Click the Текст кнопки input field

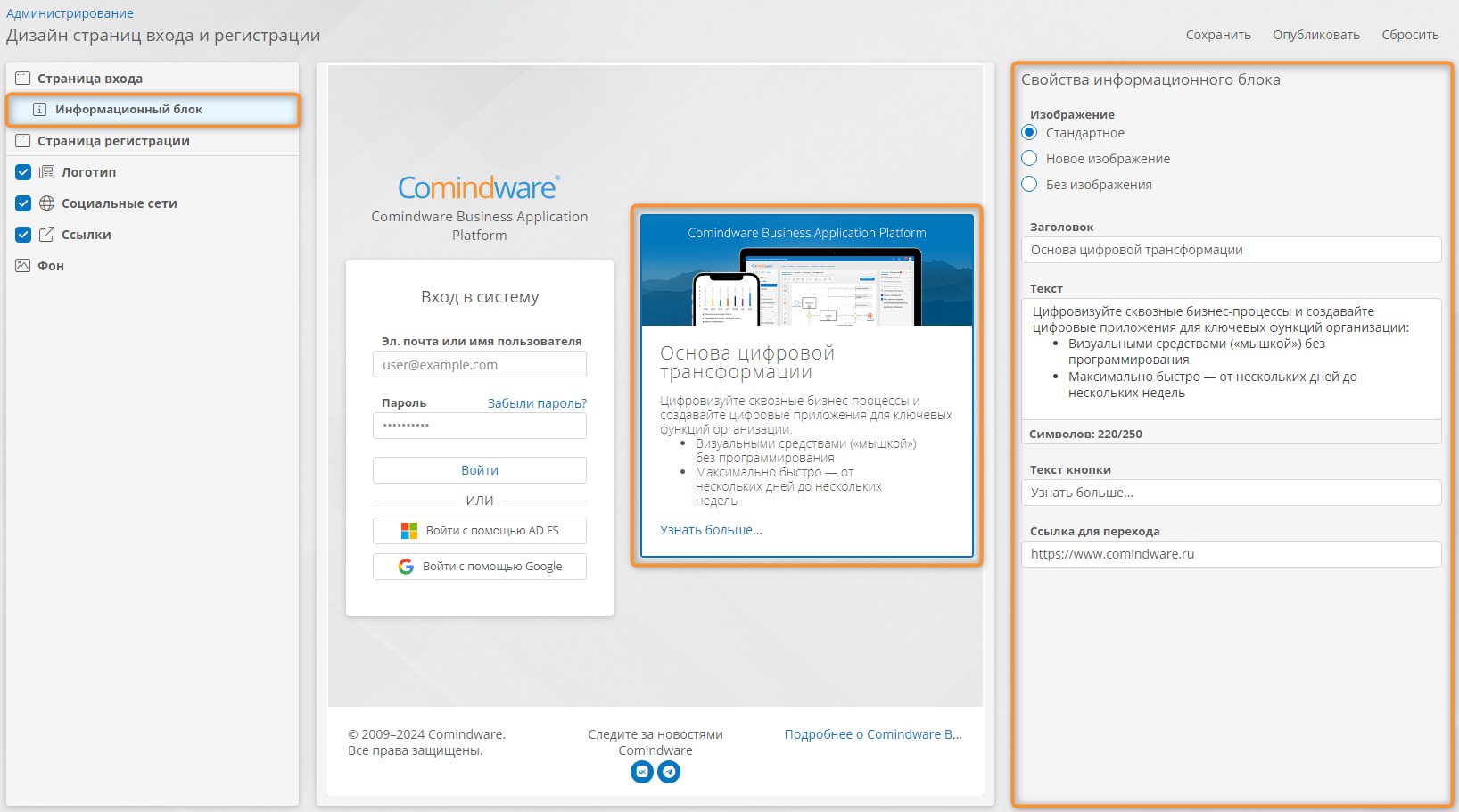click(x=1231, y=493)
